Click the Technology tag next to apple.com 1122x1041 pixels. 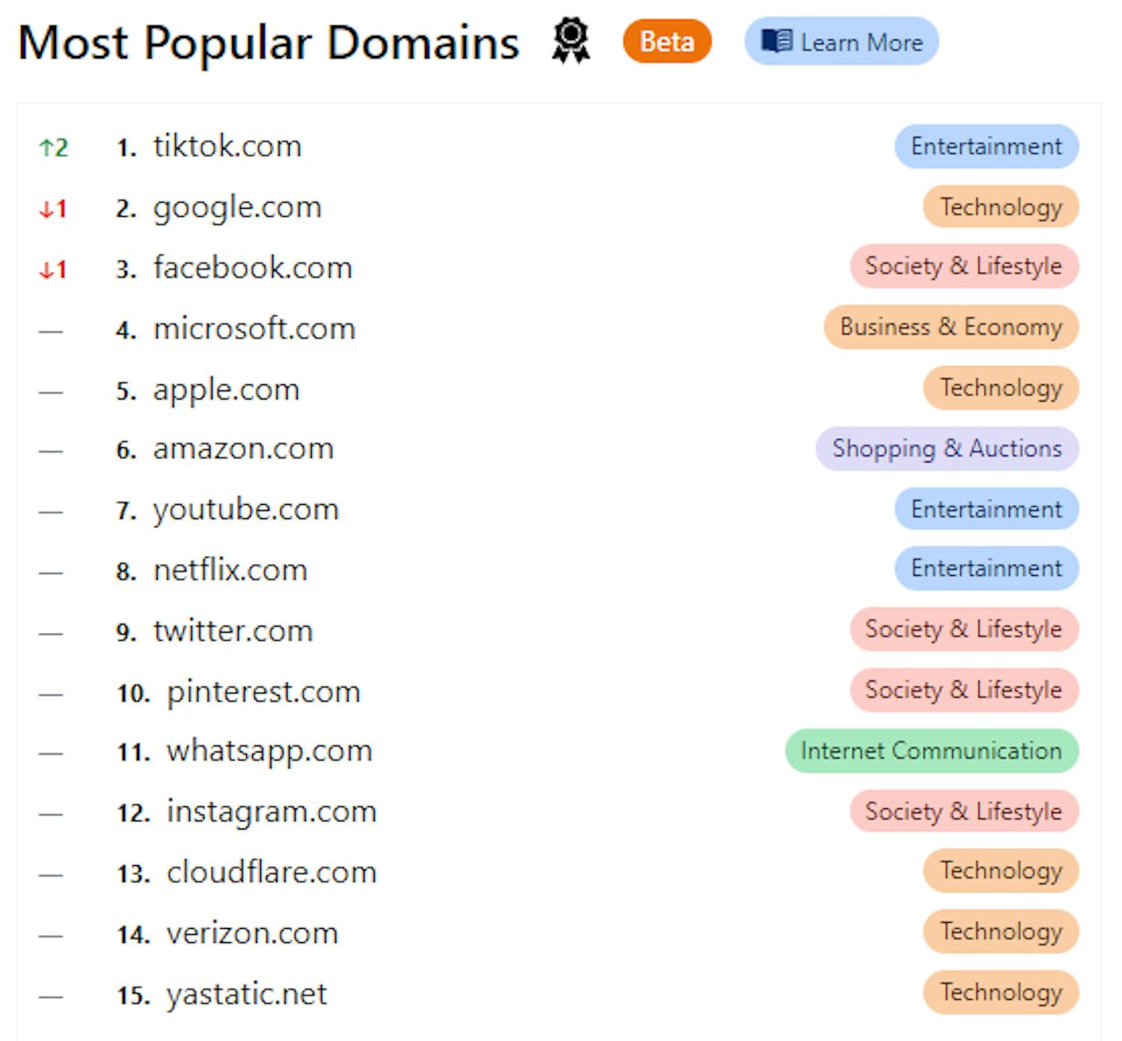(x=1000, y=389)
